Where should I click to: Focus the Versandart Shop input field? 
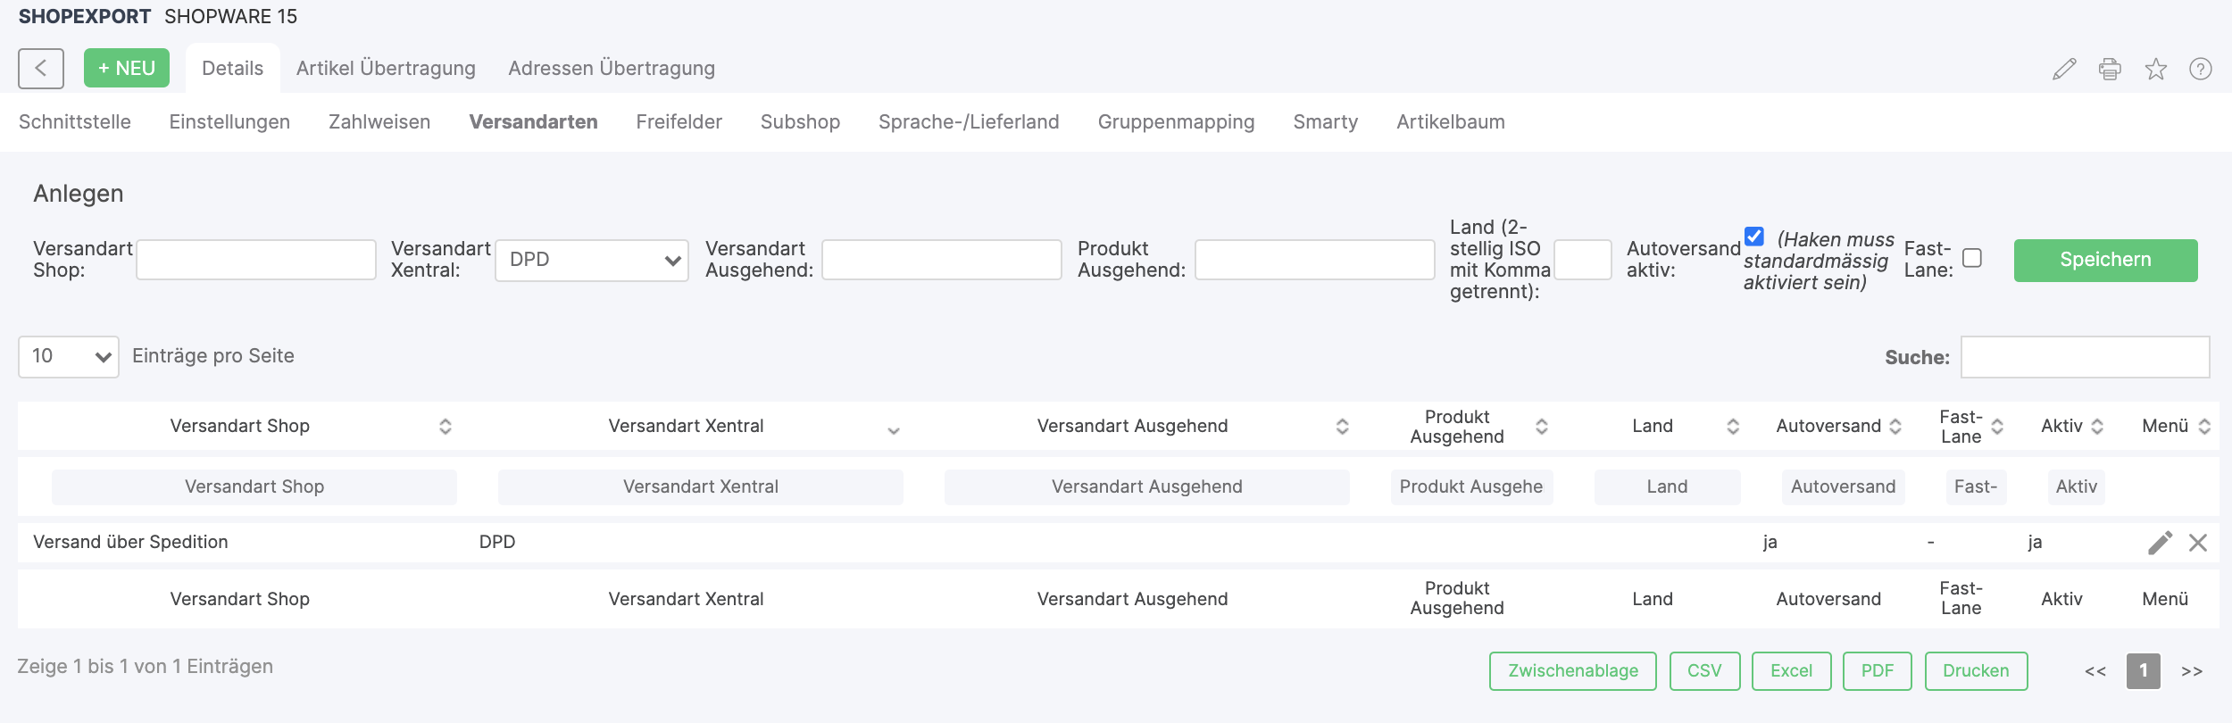[256, 261]
